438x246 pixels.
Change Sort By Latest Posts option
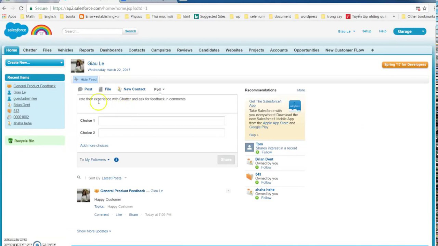coord(114,178)
